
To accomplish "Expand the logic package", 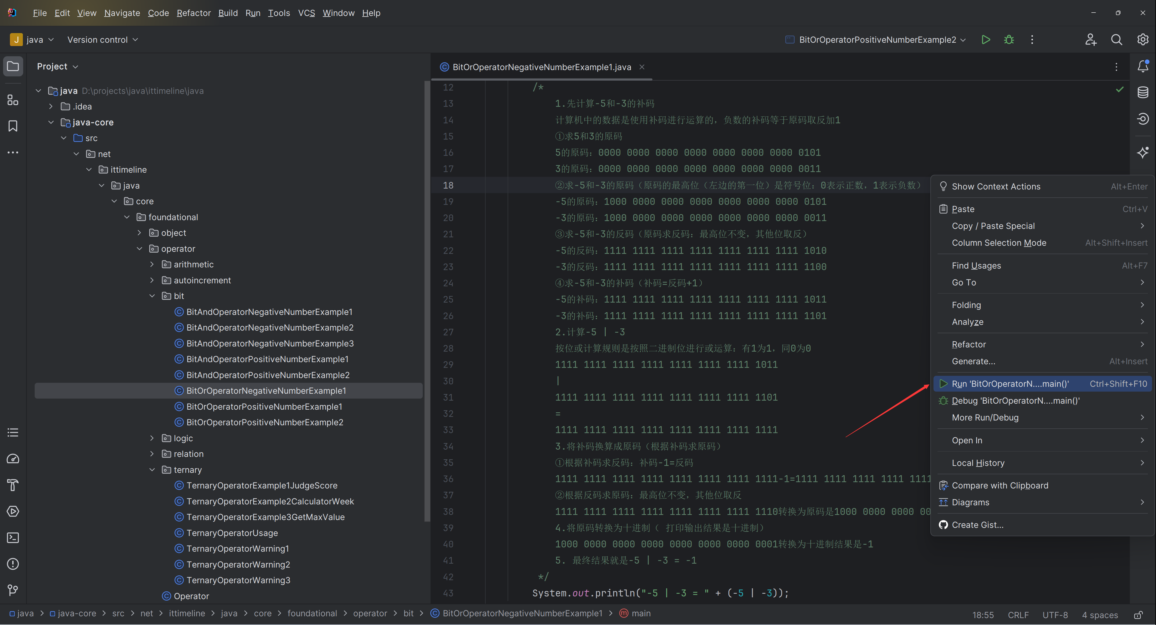I will 152,438.
